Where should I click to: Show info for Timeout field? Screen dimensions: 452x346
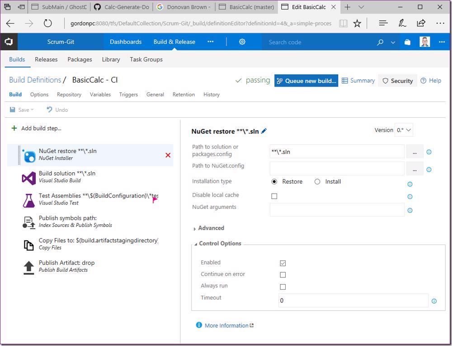click(x=434, y=301)
